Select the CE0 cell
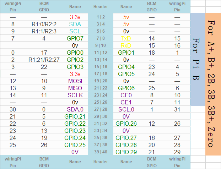This screenshot has width=221, height=169. [126, 95]
